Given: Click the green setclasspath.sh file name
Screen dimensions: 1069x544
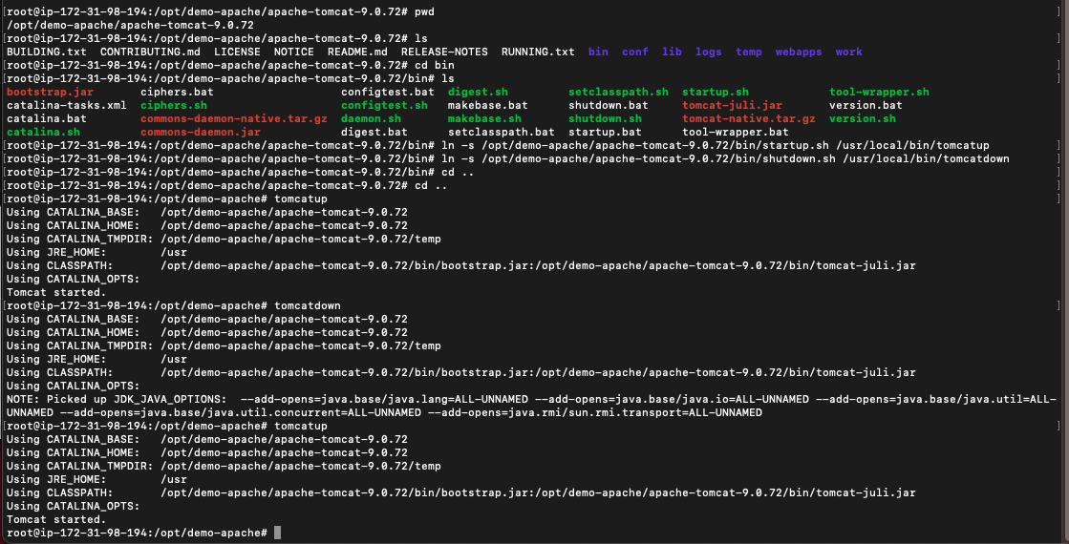Looking at the screenshot, I should click(x=618, y=92).
